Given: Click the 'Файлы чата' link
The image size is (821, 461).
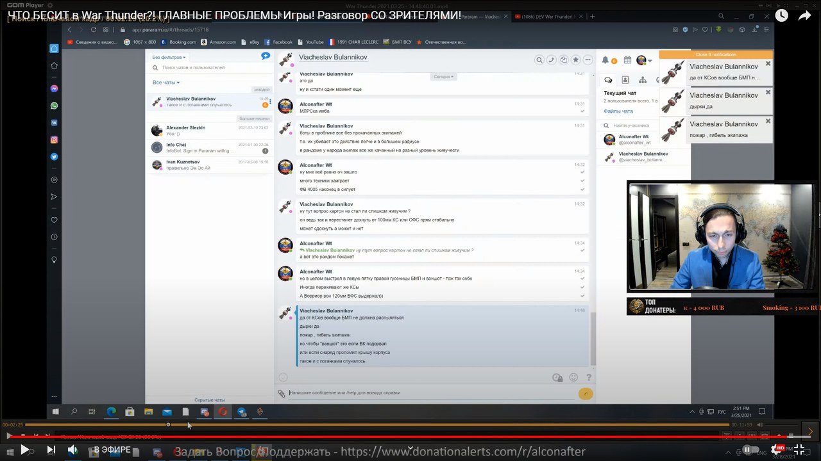Looking at the screenshot, I should pyautogui.click(x=618, y=111).
